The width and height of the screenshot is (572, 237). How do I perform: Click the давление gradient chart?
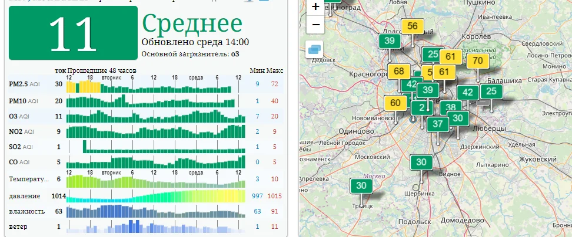[156, 195]
